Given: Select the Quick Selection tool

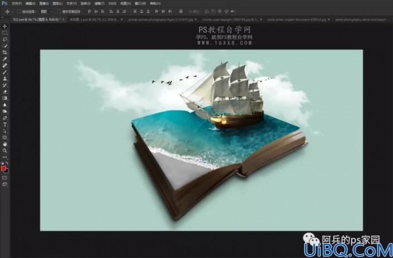Looking at the screenshot, I should 4,46.
